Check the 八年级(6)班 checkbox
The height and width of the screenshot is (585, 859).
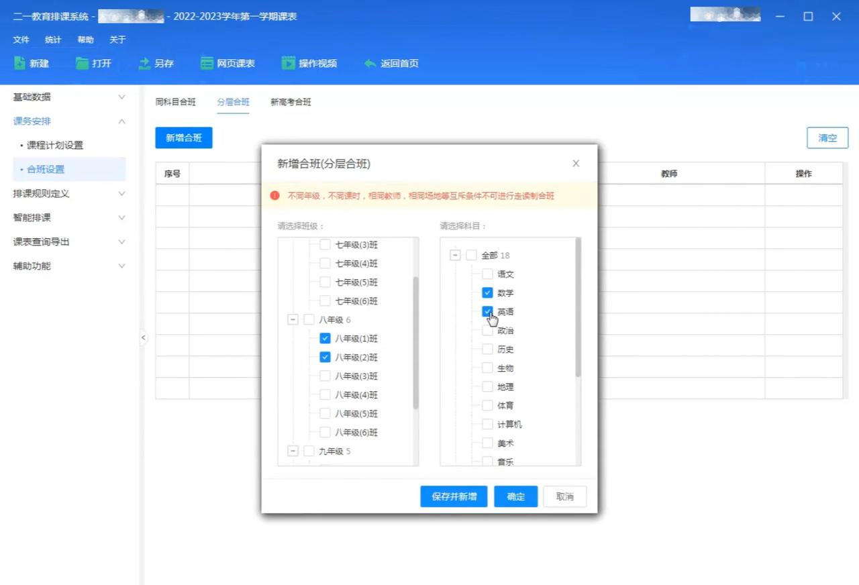pyautogui.click(x=325, y=433)
